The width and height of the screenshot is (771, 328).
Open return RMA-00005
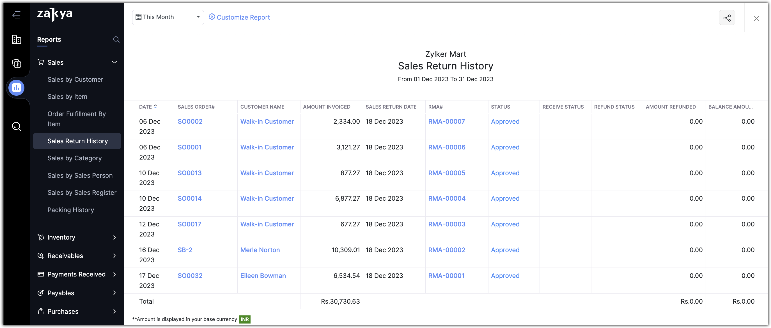447,173
